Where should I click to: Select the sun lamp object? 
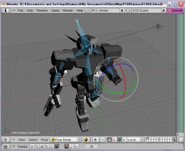coord(158,26)
